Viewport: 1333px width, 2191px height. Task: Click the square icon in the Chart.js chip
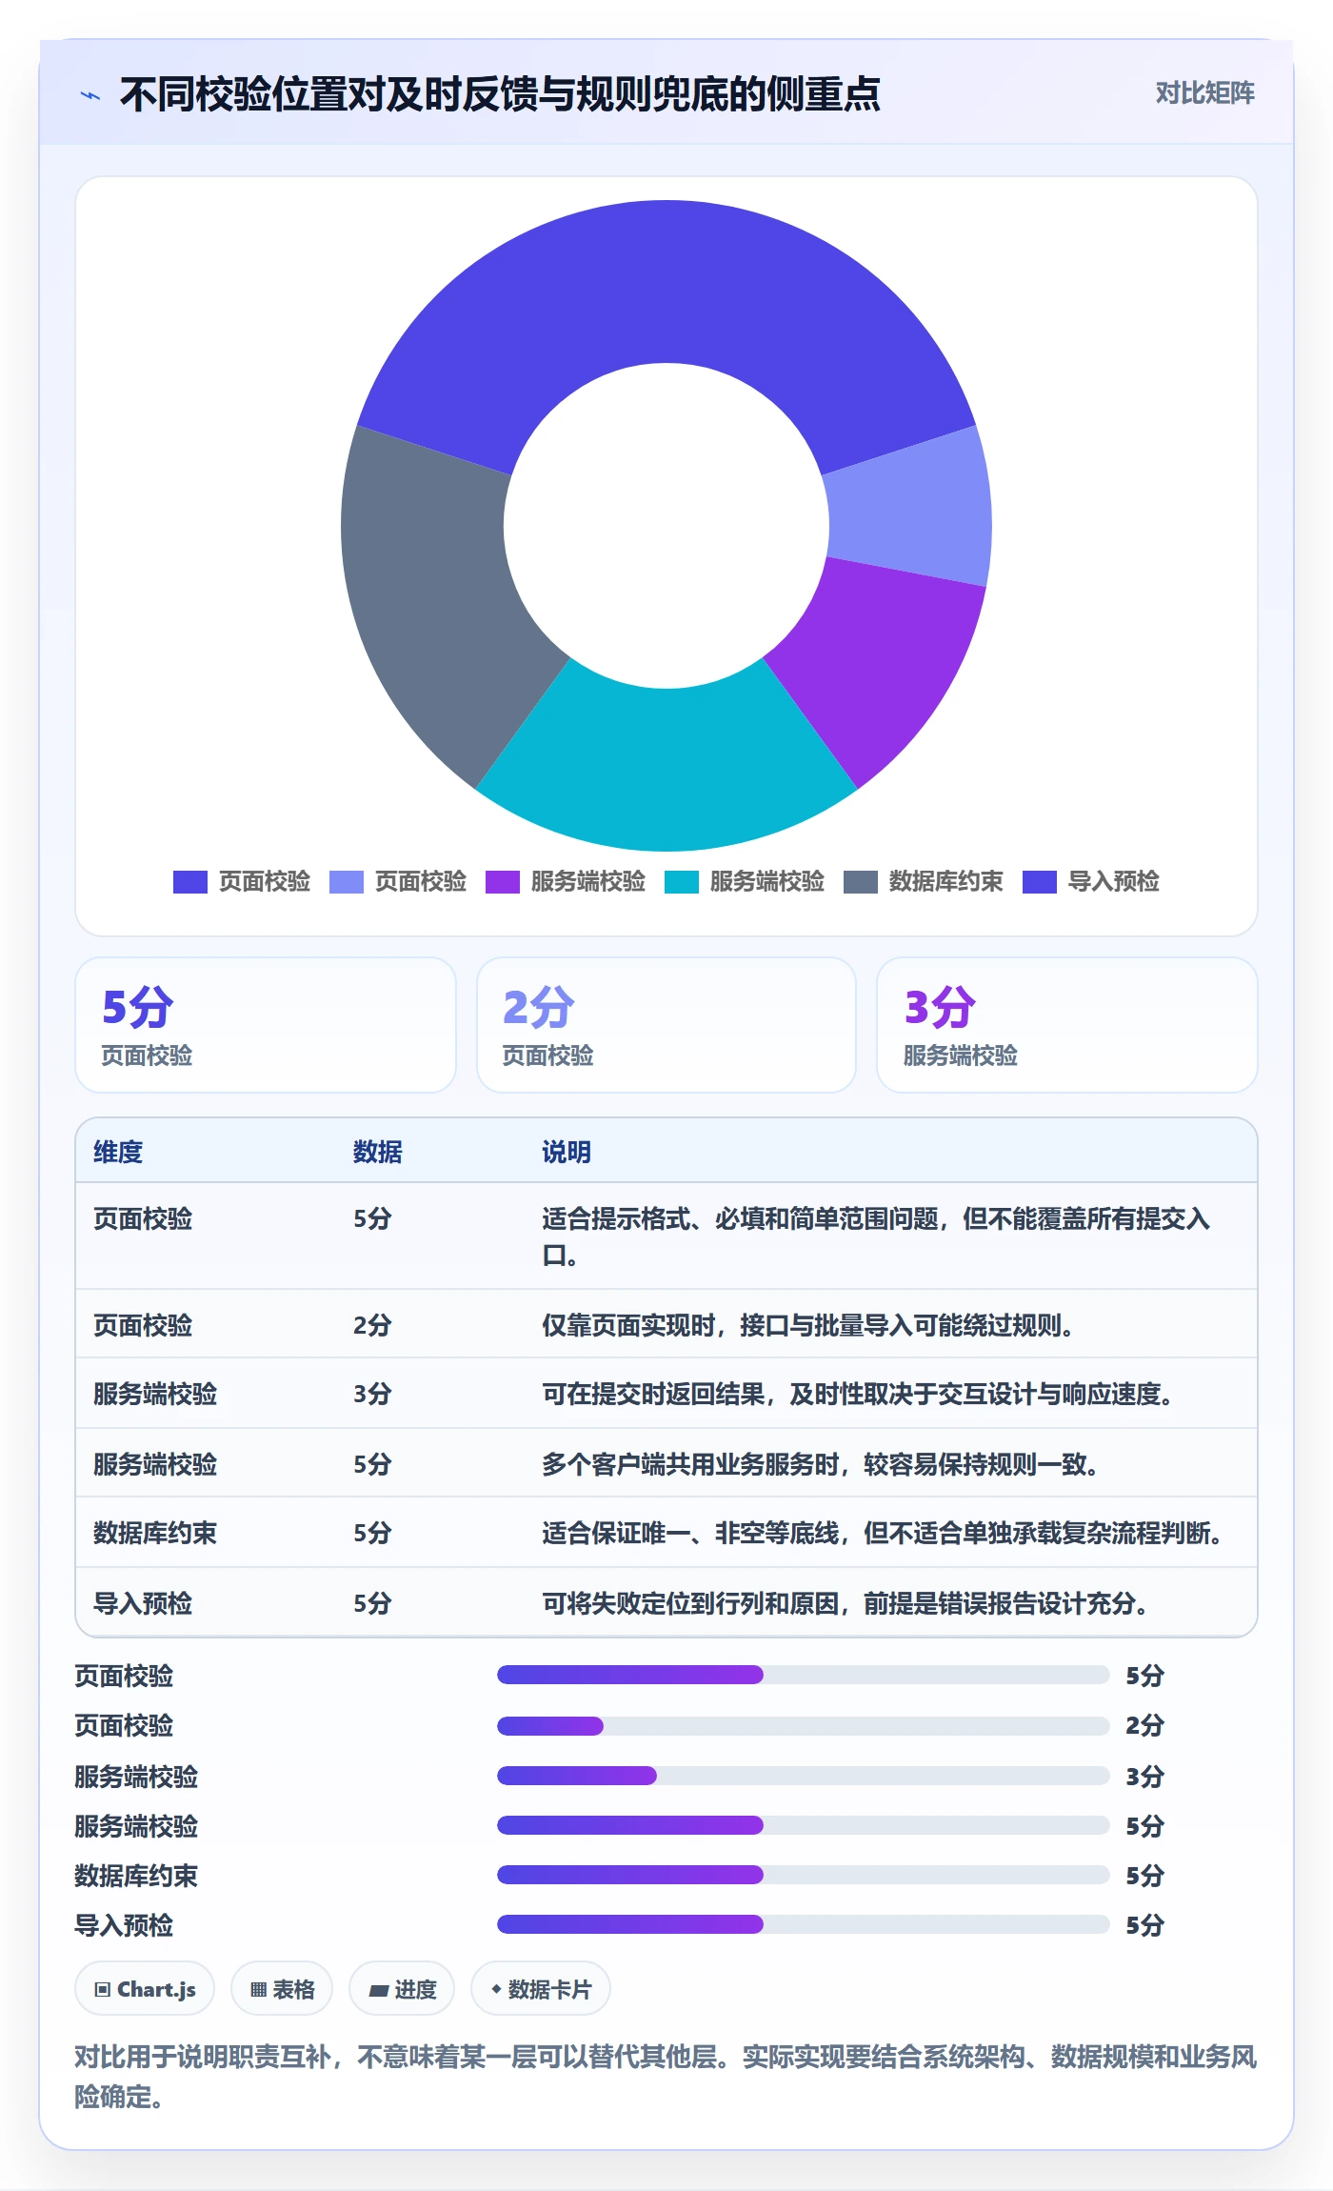(x=103, y=1989)
